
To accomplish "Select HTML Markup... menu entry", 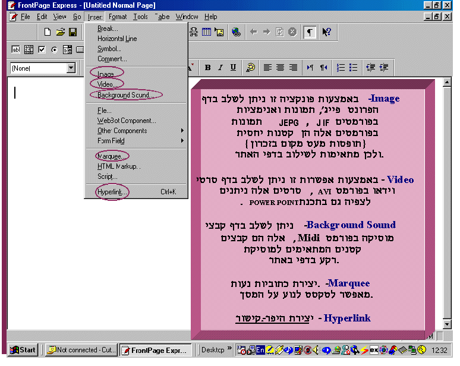I will (x=137, y=166).
